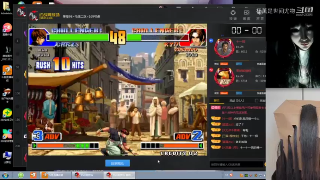This screenshot has width=320, height=180.
Task: Open the 直播伴侣 desktop shortcut
Action: [7, 30]
